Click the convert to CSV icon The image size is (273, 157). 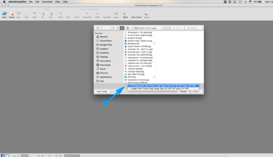point(68,13)
